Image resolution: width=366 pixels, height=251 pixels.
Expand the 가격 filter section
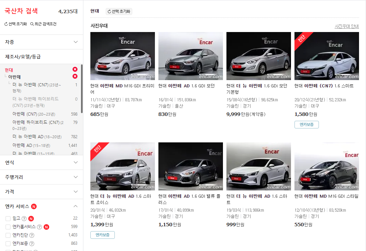(42, 191)
